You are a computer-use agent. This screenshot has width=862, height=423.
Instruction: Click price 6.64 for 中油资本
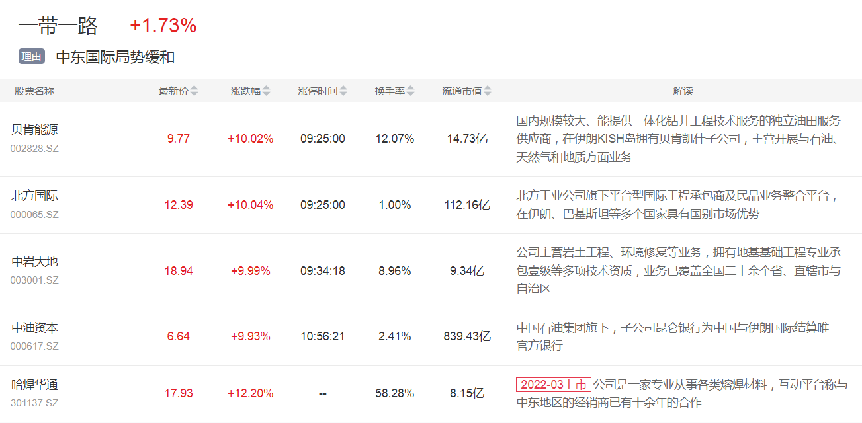tap(179, 336)
